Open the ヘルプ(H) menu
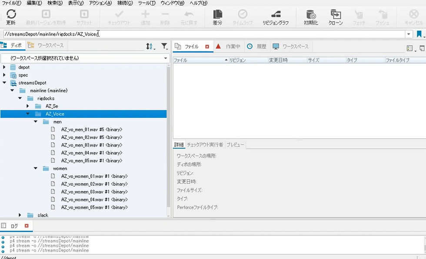426x259 pixels. coord(199,3)
